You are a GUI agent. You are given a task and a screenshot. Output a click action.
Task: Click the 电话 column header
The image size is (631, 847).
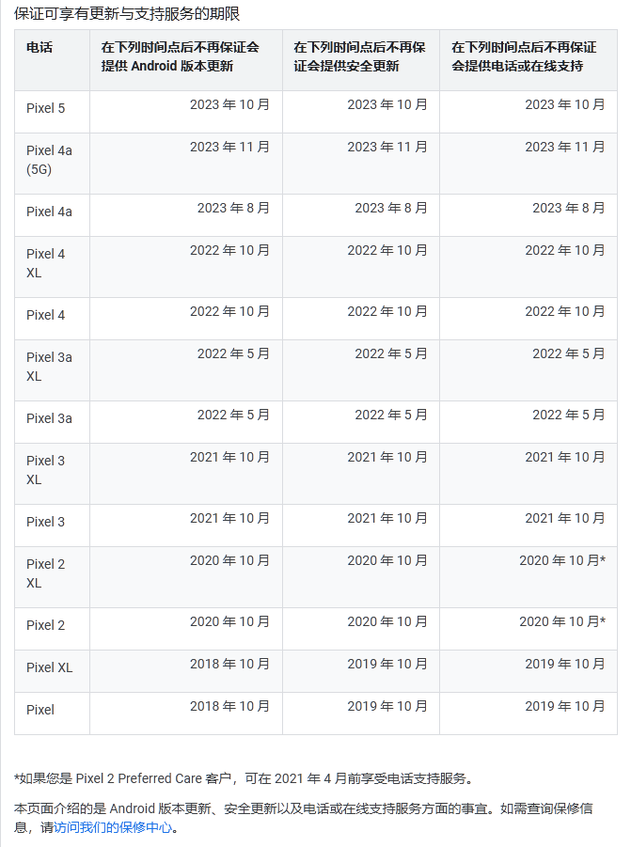pos(39,47)
